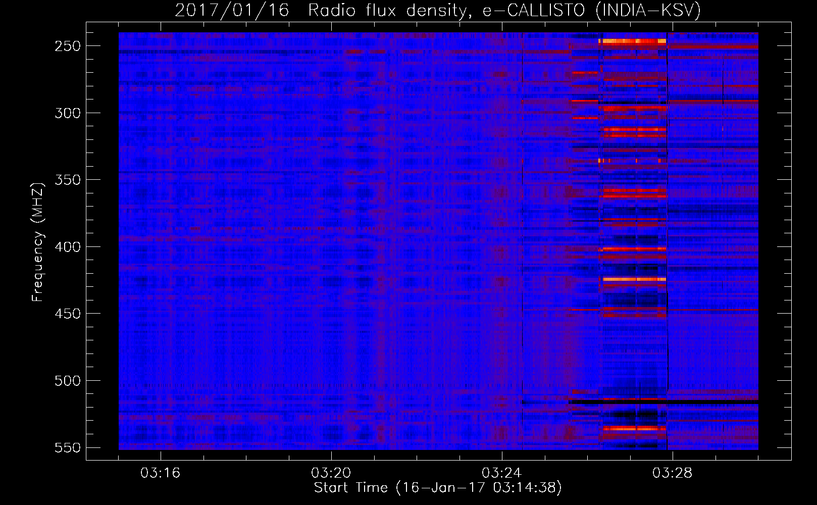The width and height of the screenshot is (817, 505).
Task: Click the 03:16 time tick label
Action: [x=160, y=473]
